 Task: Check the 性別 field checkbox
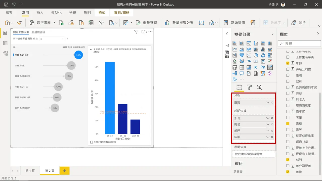[x=288, y=75]
